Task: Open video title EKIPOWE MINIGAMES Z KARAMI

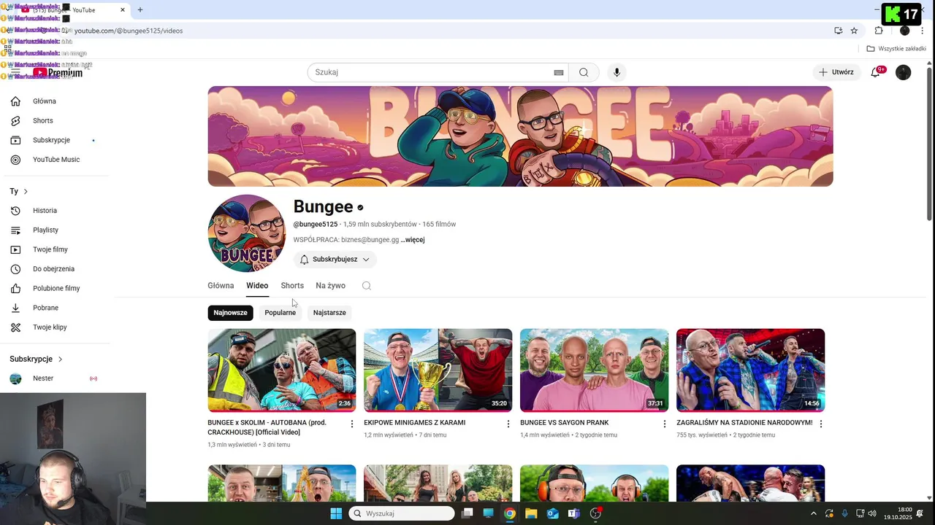Action: point(414,423)
